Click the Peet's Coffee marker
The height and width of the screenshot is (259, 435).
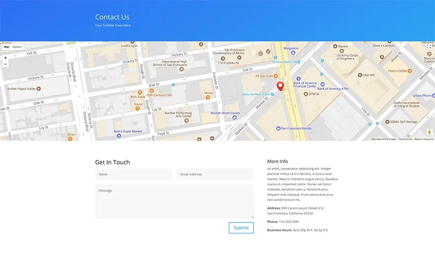410,71
